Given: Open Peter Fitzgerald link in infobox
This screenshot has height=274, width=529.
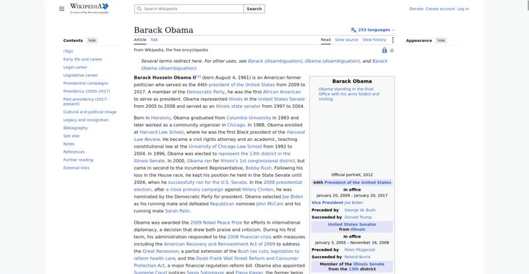Looking at the screenshot, I should click(x=360, y=250).
